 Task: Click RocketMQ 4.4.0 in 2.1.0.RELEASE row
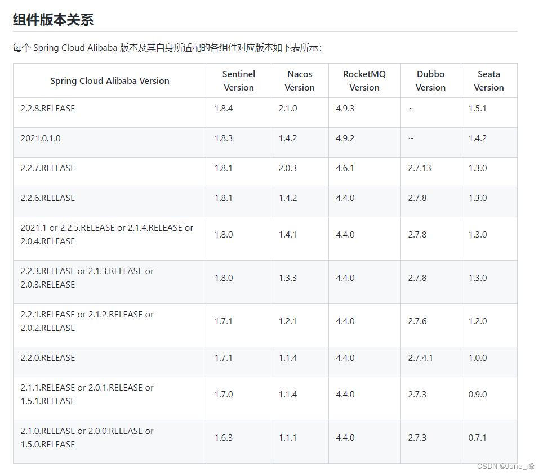tap(345, 437)
